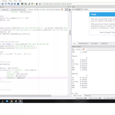Expand the Source Console dropdown
Screen dimensions: 115x115
(82, 9)
